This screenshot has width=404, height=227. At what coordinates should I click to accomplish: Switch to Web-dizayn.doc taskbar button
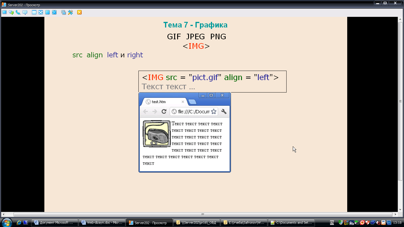[102, 223]
